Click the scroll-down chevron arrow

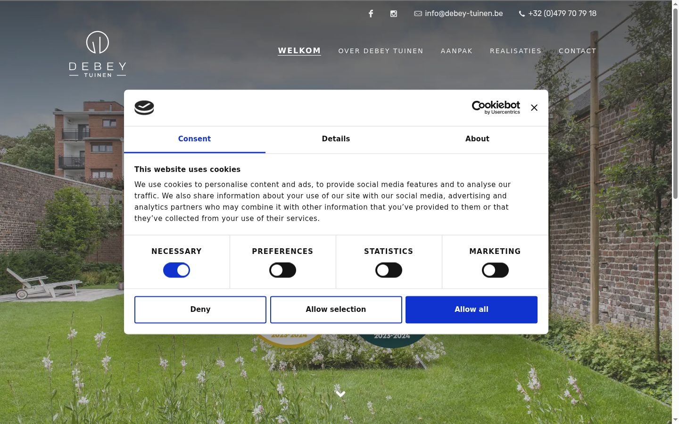pos(340,394)
